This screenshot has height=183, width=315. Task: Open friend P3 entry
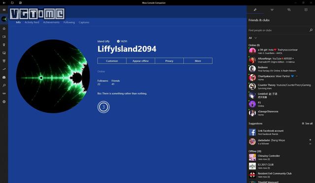pyautogui.click(x=281, y=104)
